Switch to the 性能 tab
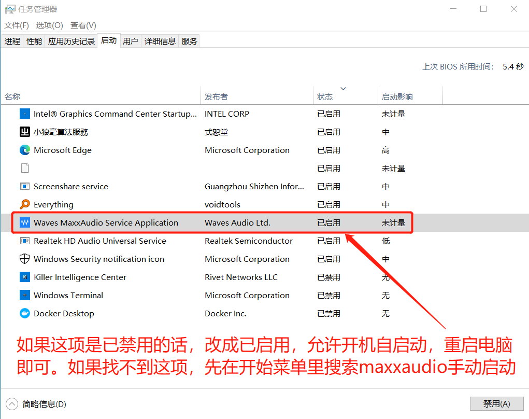529x419 pixels. 34,41
